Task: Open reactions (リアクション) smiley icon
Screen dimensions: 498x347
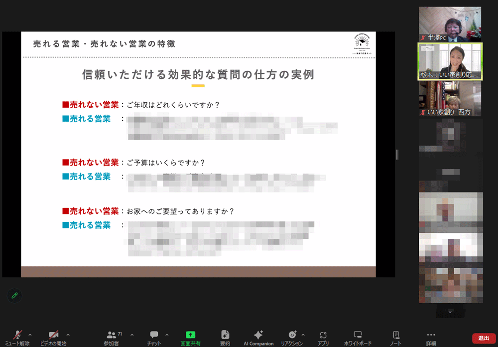Action: pyautogui.click(x=292, y=335)
